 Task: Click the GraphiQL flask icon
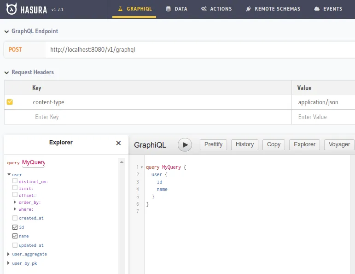click(x=121, y=9)
